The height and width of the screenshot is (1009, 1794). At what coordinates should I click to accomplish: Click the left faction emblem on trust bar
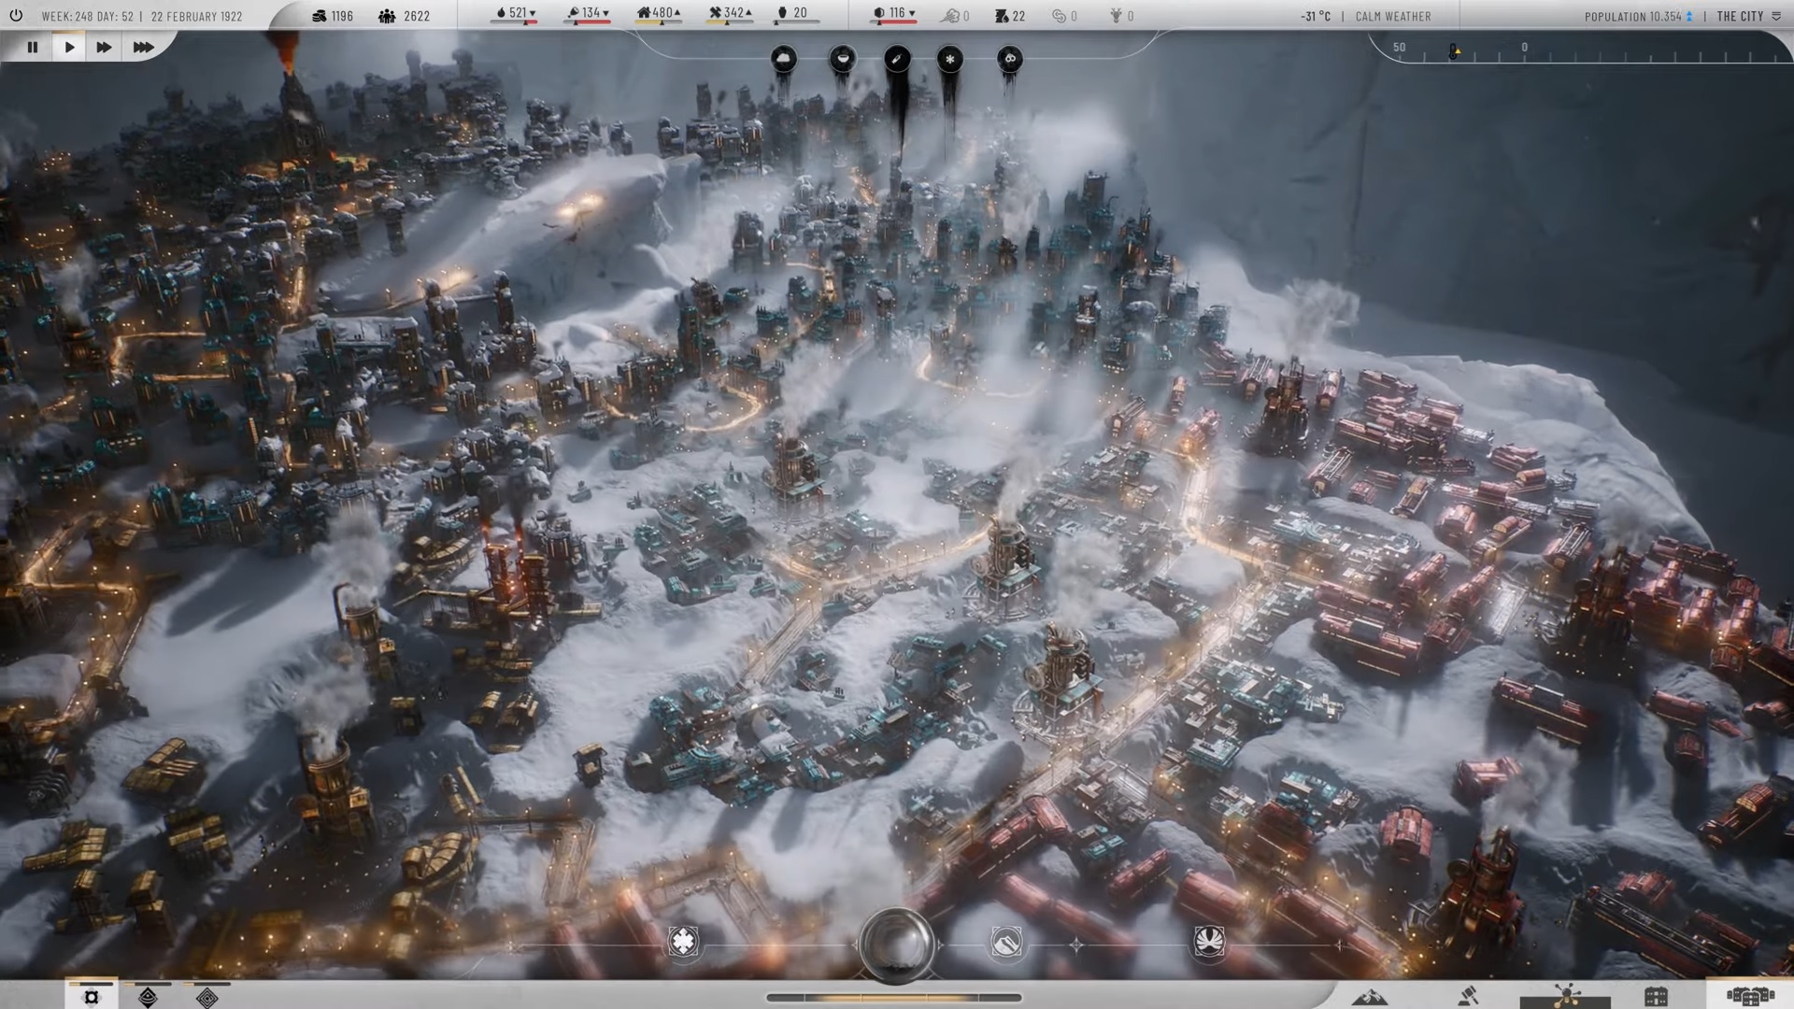683,942
